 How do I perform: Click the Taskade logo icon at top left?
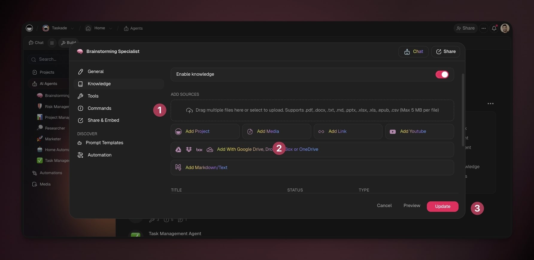29,28
